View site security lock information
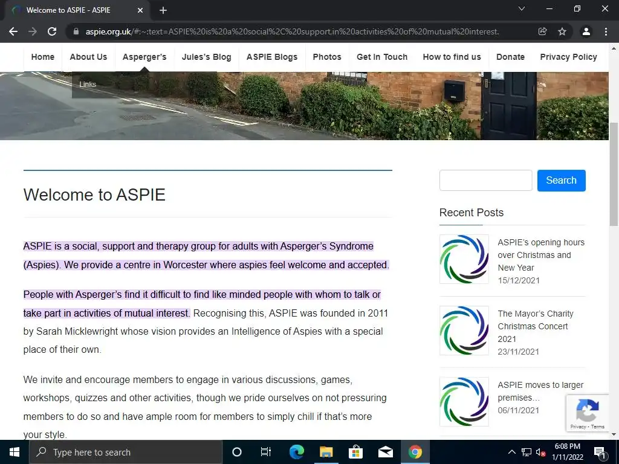This screenshot has width=619, height=464. 76,31
